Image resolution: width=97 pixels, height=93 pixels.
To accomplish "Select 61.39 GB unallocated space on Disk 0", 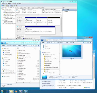I will 54,21.
